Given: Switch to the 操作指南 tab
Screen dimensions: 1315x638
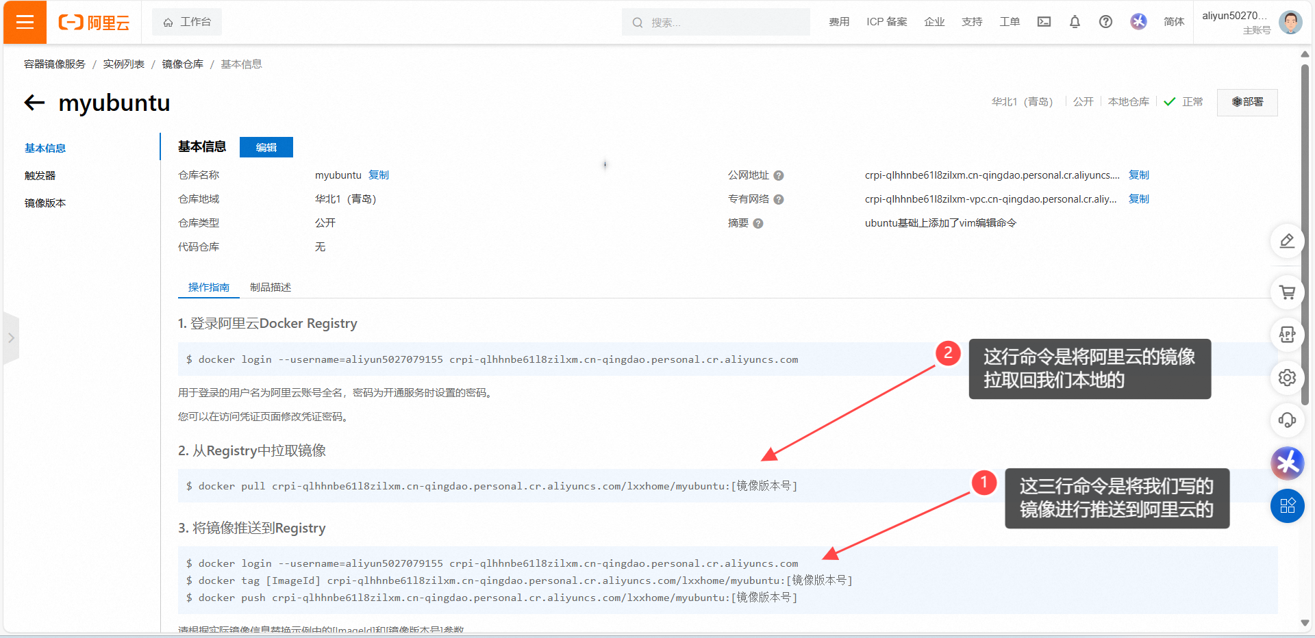Looking at the screenshot, I should [209, 287].
